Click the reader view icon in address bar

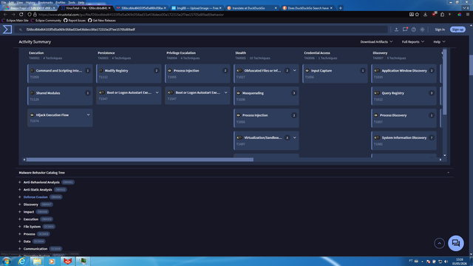click(x=412, y=14)
